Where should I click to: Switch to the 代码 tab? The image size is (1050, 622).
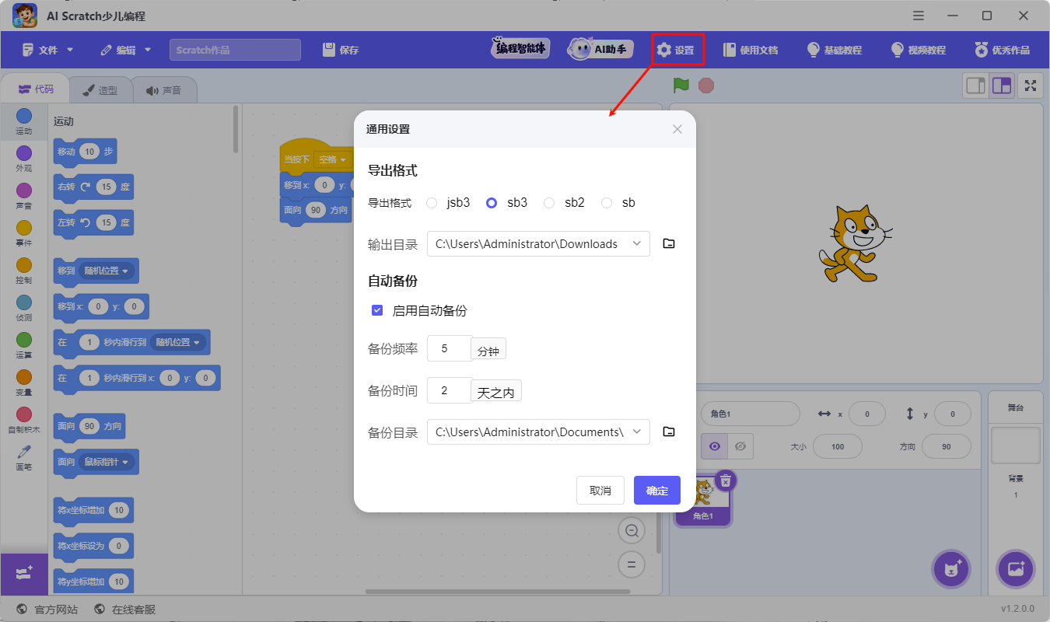coord(36,89)
